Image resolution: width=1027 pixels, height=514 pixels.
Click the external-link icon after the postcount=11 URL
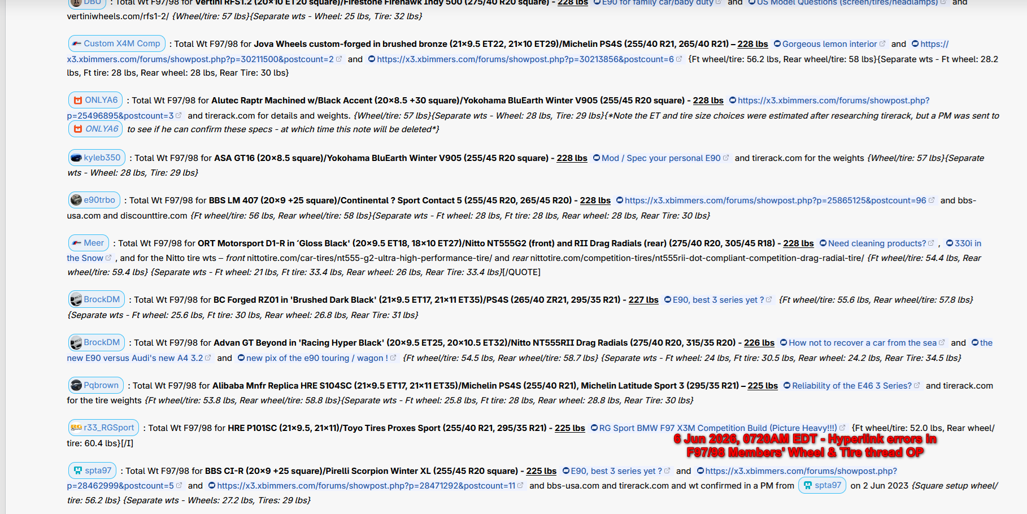point(521,486)
